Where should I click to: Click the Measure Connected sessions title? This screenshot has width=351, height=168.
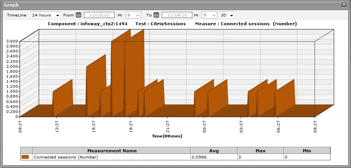246,24
